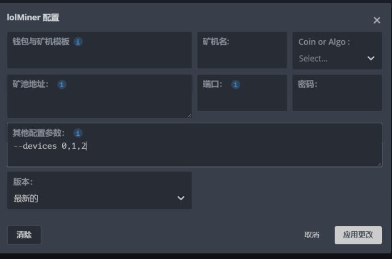The height and width of the screenshot is (259, 392).
Task: Click the info icon next to 其他配置参数
Action: tap(78, 133)
